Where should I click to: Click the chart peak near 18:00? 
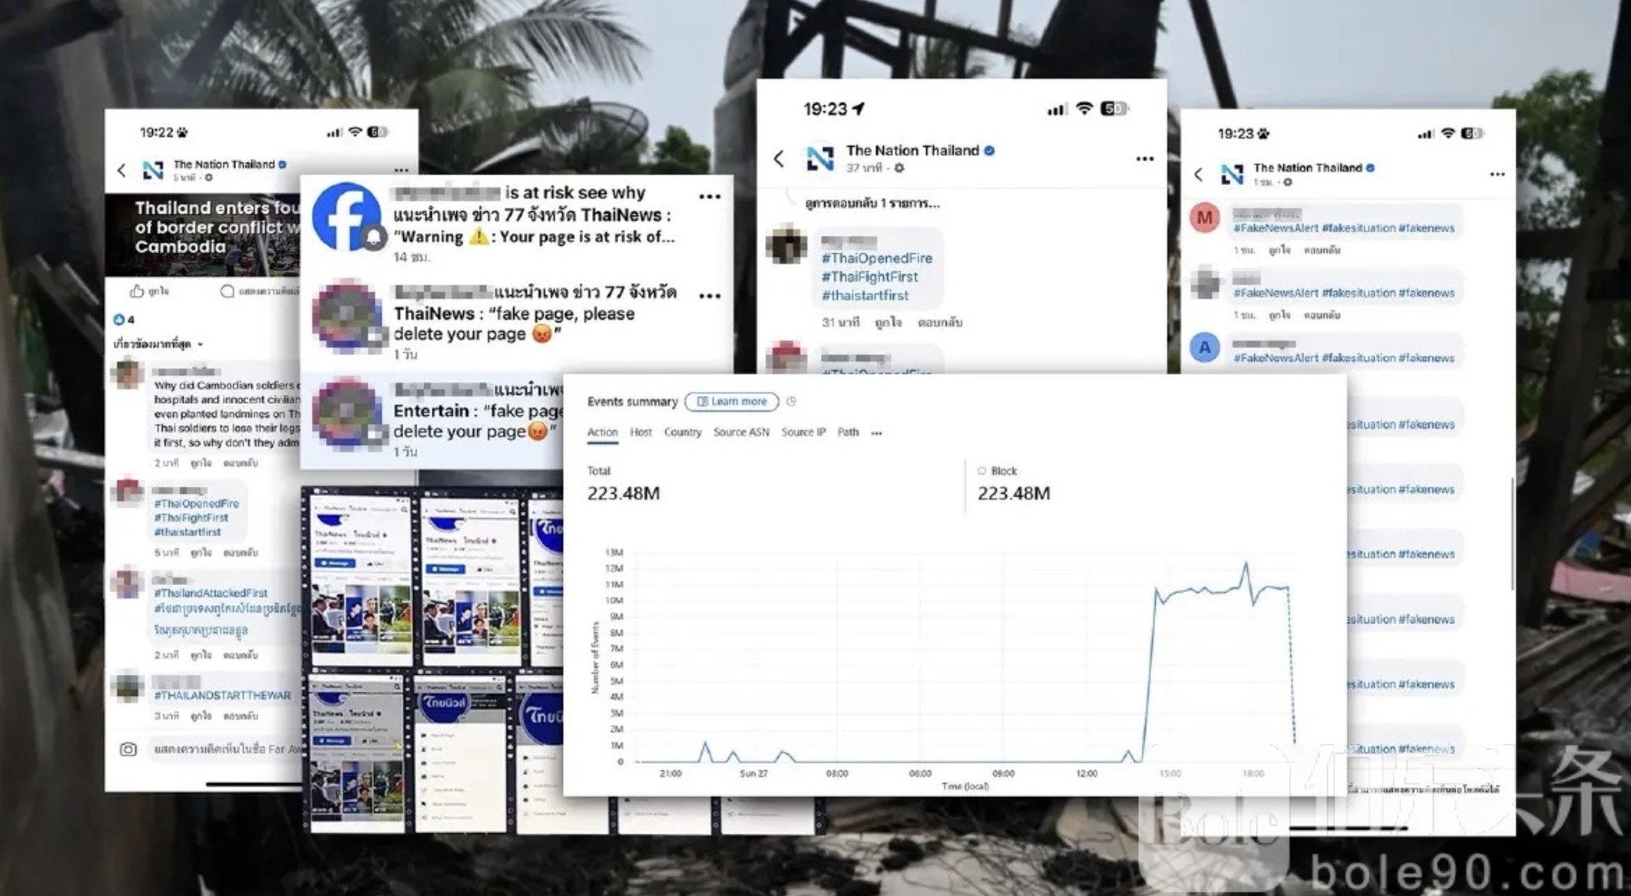1246,563
